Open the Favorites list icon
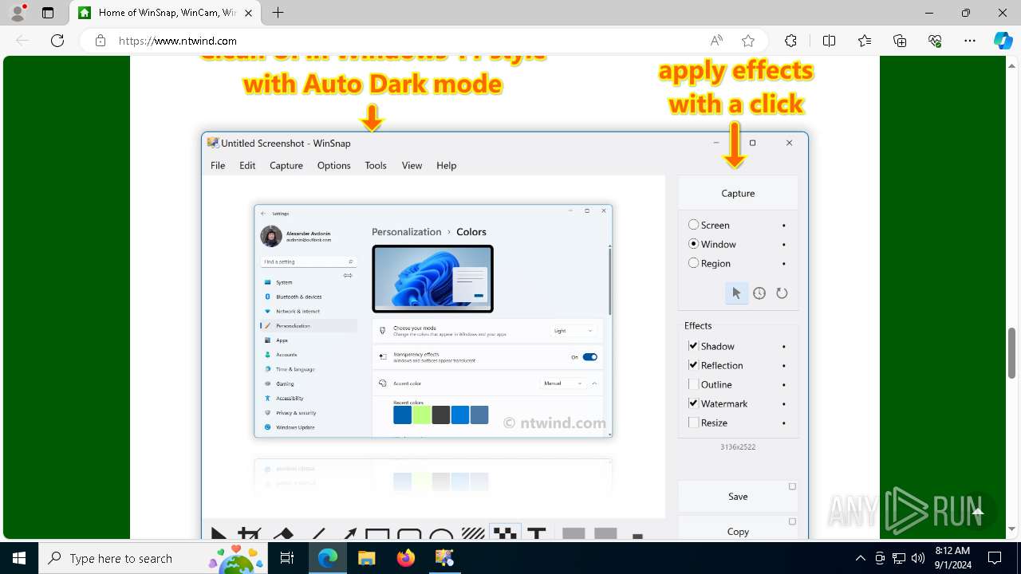Image resolution: width=1021 pixels, height=574 pixels. click(865, 41)
